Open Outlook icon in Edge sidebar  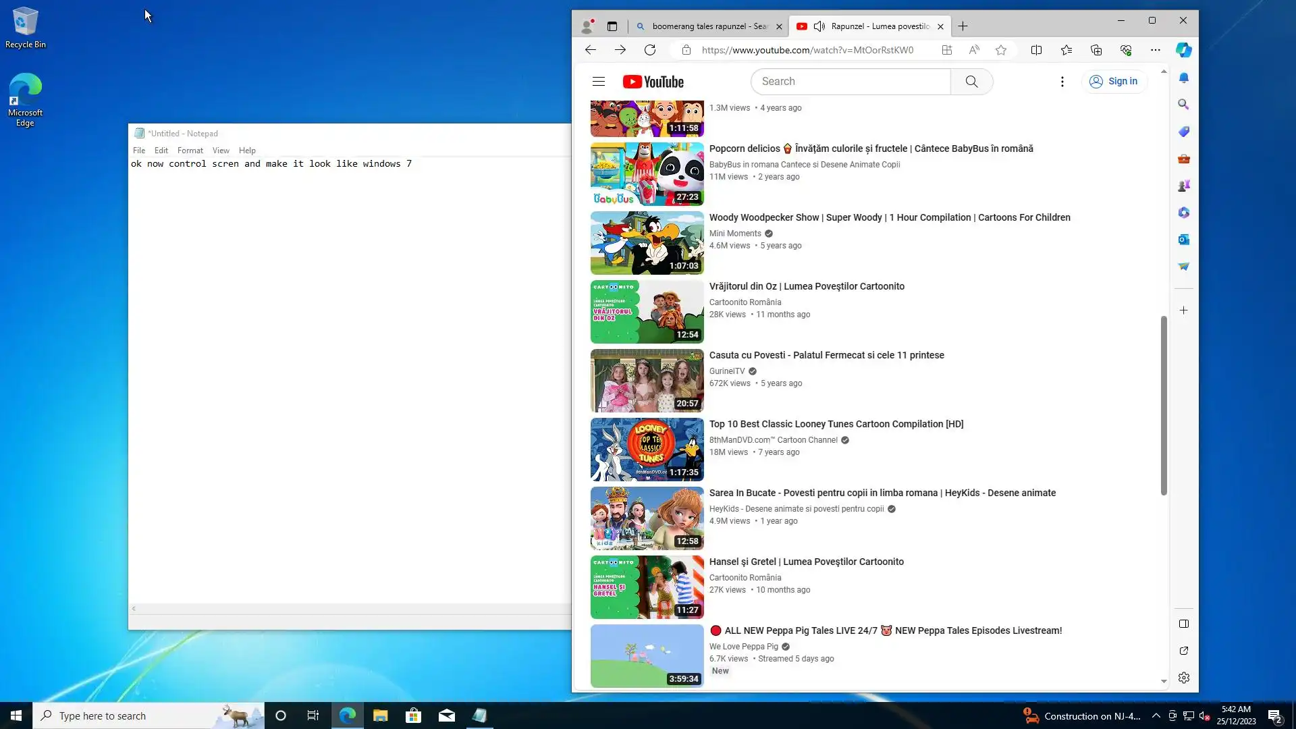[1183, 240]
